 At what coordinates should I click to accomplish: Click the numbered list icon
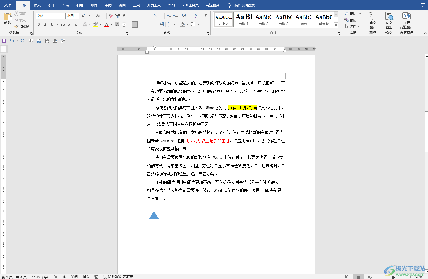(145, 16)
